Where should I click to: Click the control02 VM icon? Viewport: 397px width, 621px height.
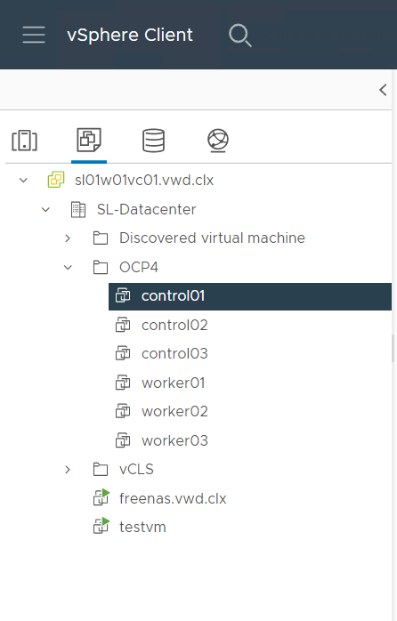123,325
